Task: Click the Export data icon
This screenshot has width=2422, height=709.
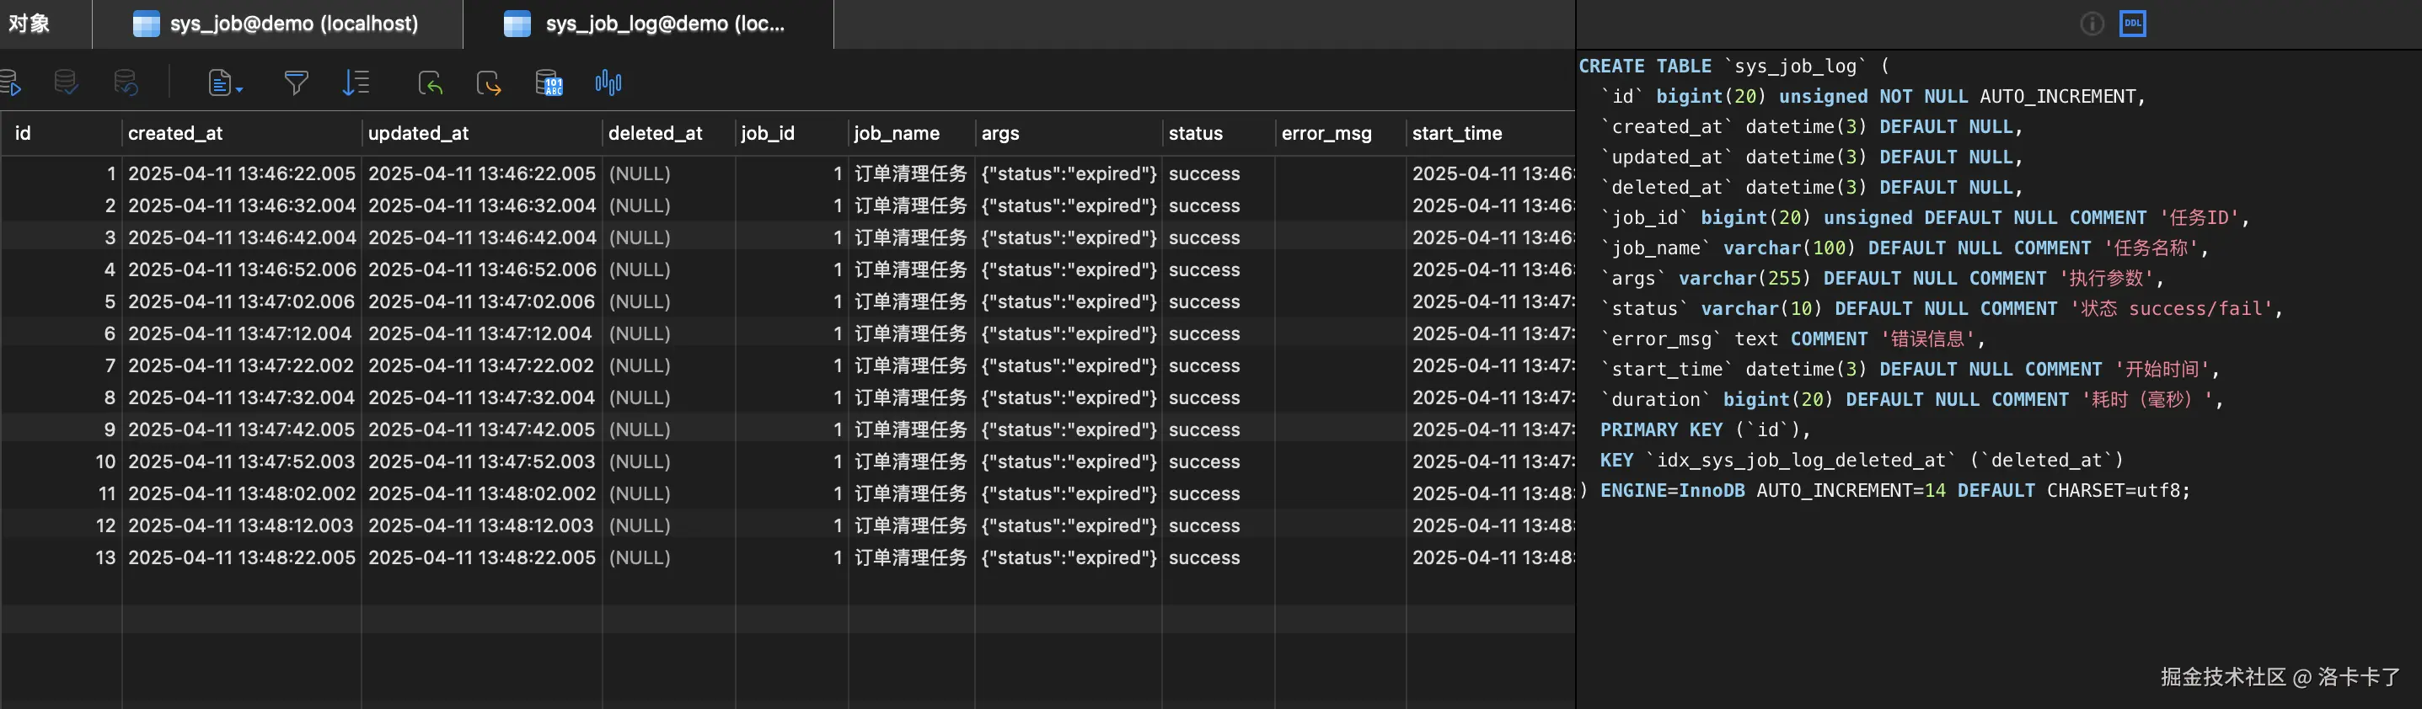Action: coord(489,83)
